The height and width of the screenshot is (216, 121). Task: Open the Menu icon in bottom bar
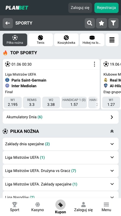(x=106, y=207)
